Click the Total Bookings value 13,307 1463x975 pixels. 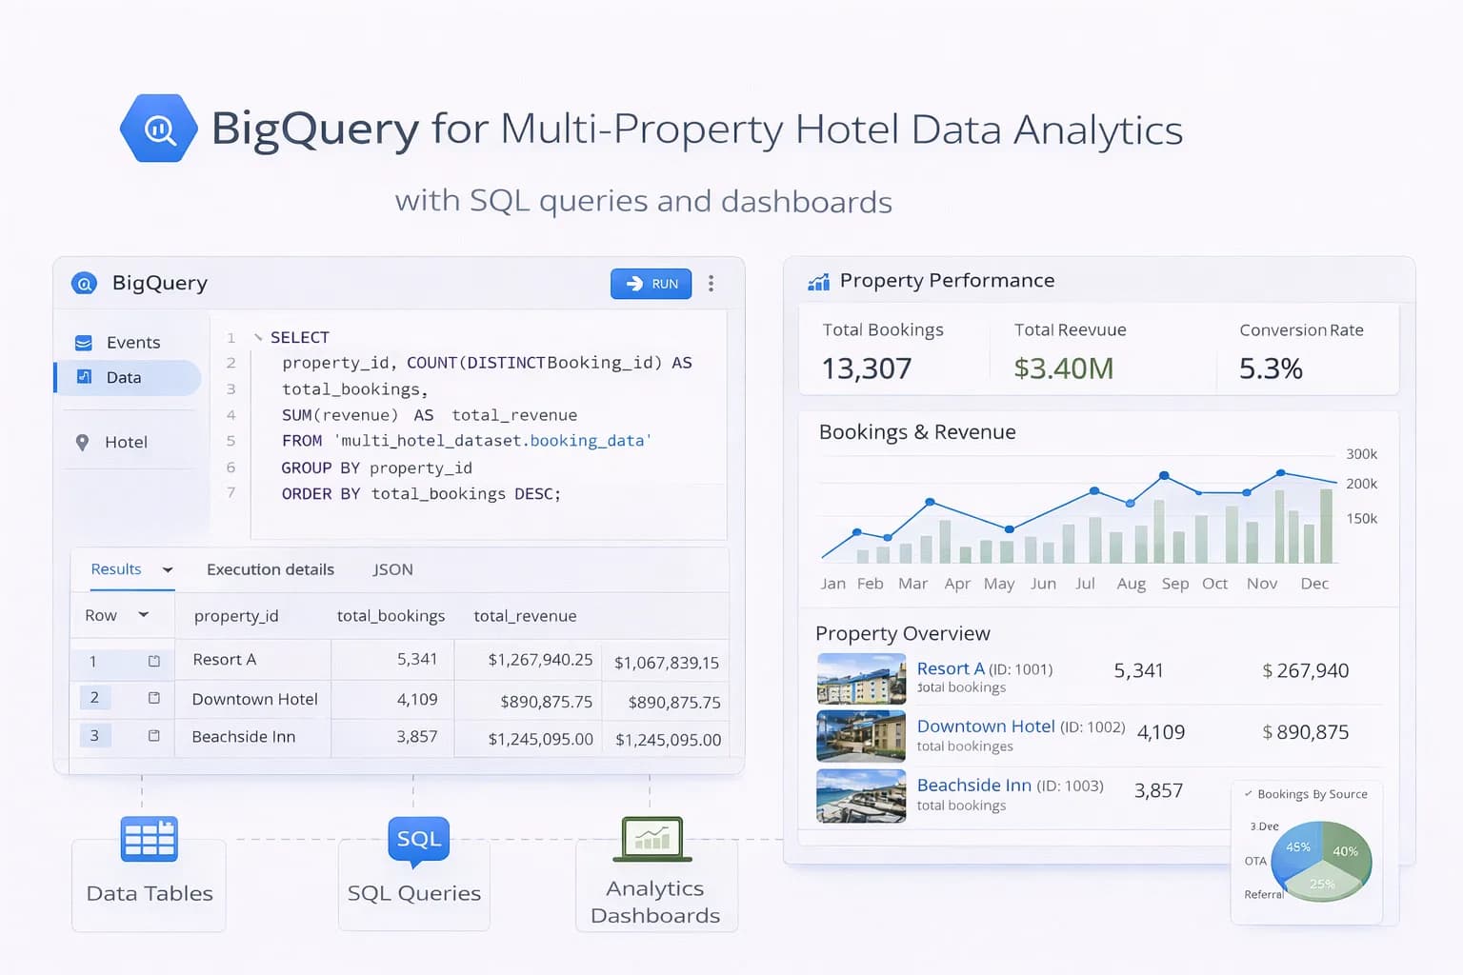coord(867,368)
